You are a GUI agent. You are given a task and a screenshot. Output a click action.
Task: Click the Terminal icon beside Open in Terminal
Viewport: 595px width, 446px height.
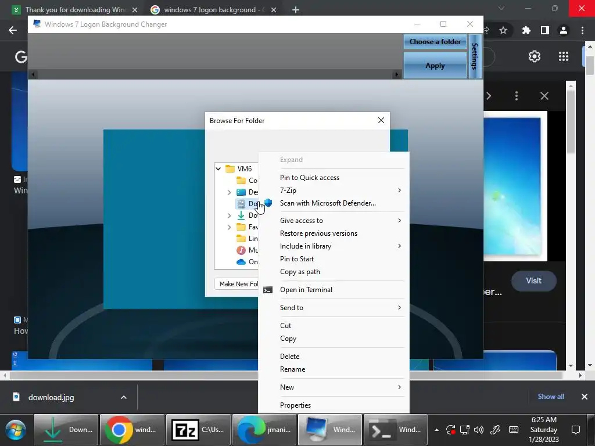point(268,290)
